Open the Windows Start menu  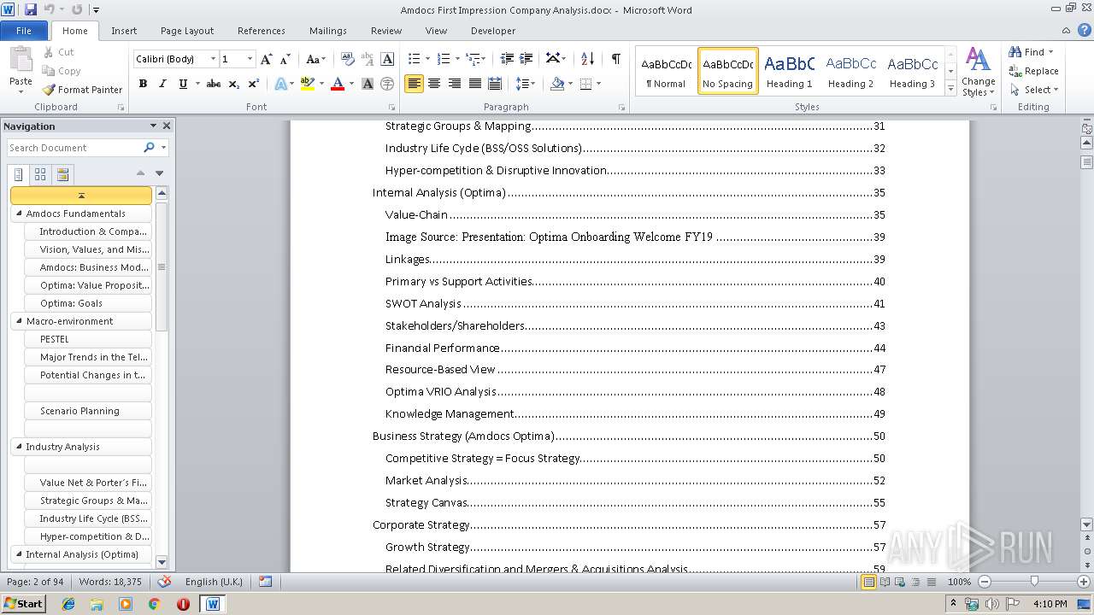click(x=23, y=603)
